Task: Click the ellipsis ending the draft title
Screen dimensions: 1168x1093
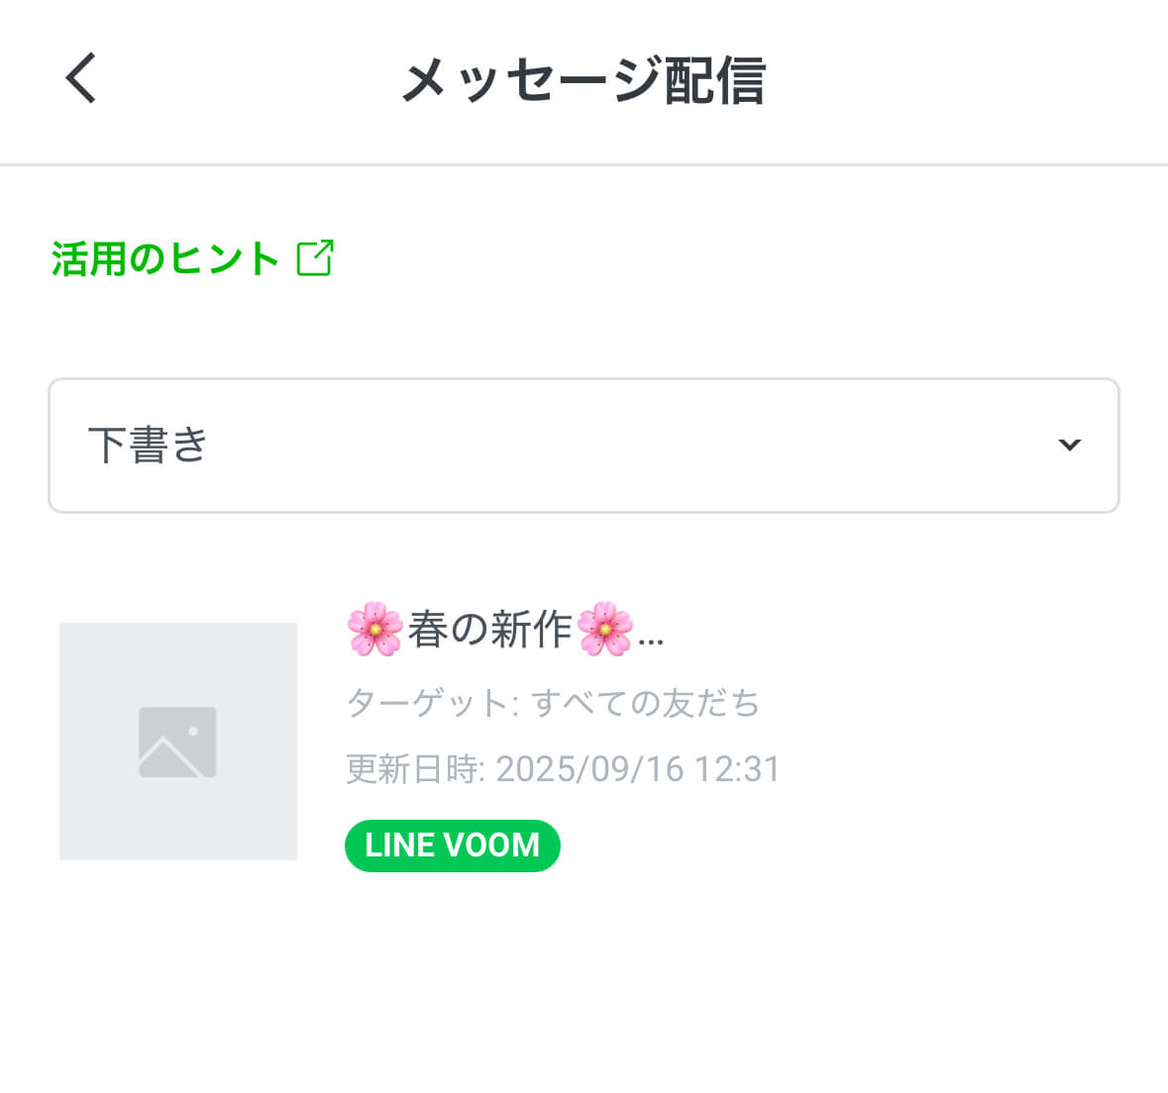Action: point(651,639)
